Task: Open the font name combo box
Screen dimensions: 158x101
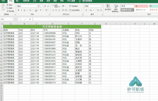Action: coord(27,6)
